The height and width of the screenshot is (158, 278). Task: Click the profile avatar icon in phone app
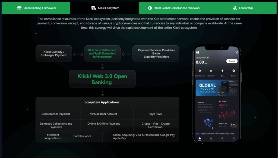point(198,52)
